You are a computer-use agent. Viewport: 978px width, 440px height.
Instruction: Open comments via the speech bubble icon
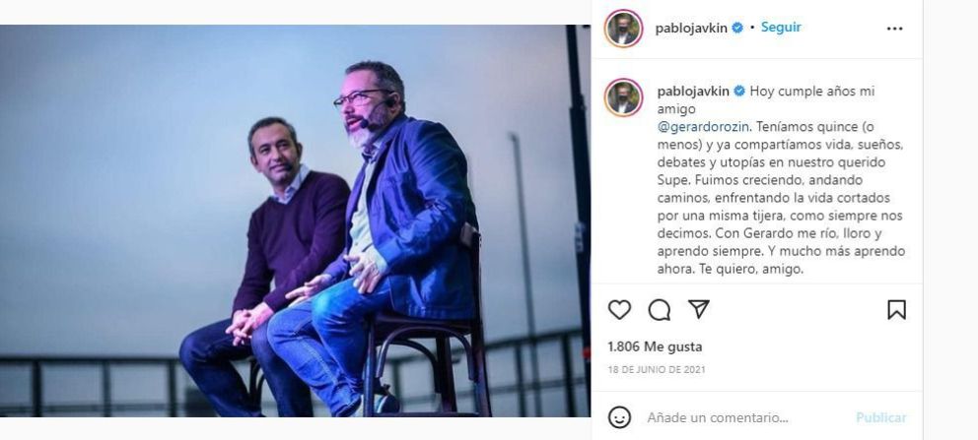point(660,309)
